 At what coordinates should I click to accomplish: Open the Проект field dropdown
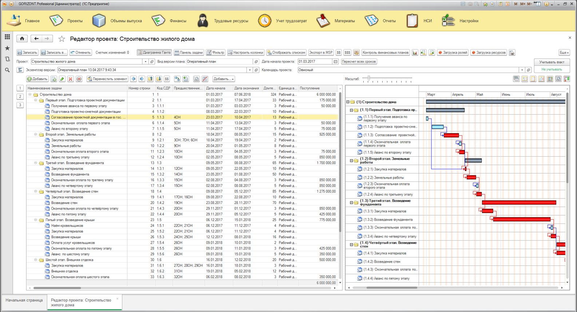[x=145, y=61]
